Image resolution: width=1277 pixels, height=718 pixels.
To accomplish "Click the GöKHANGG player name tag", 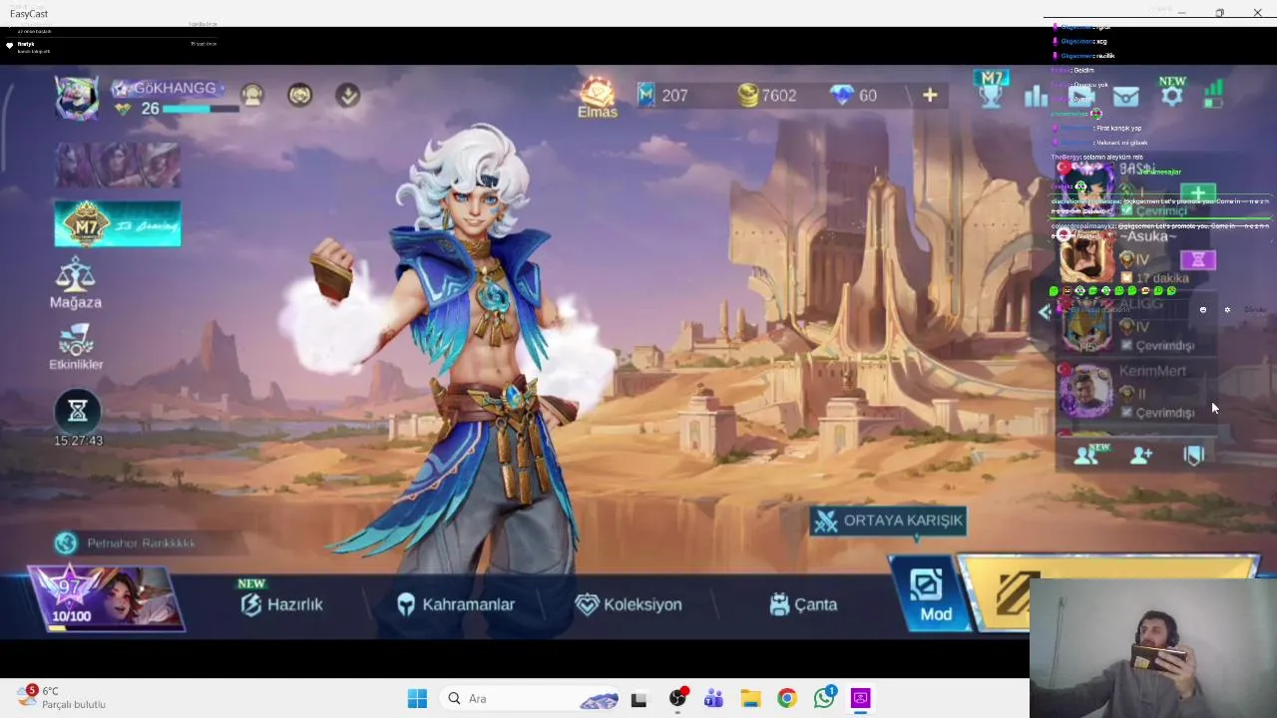I will [174, 88].
